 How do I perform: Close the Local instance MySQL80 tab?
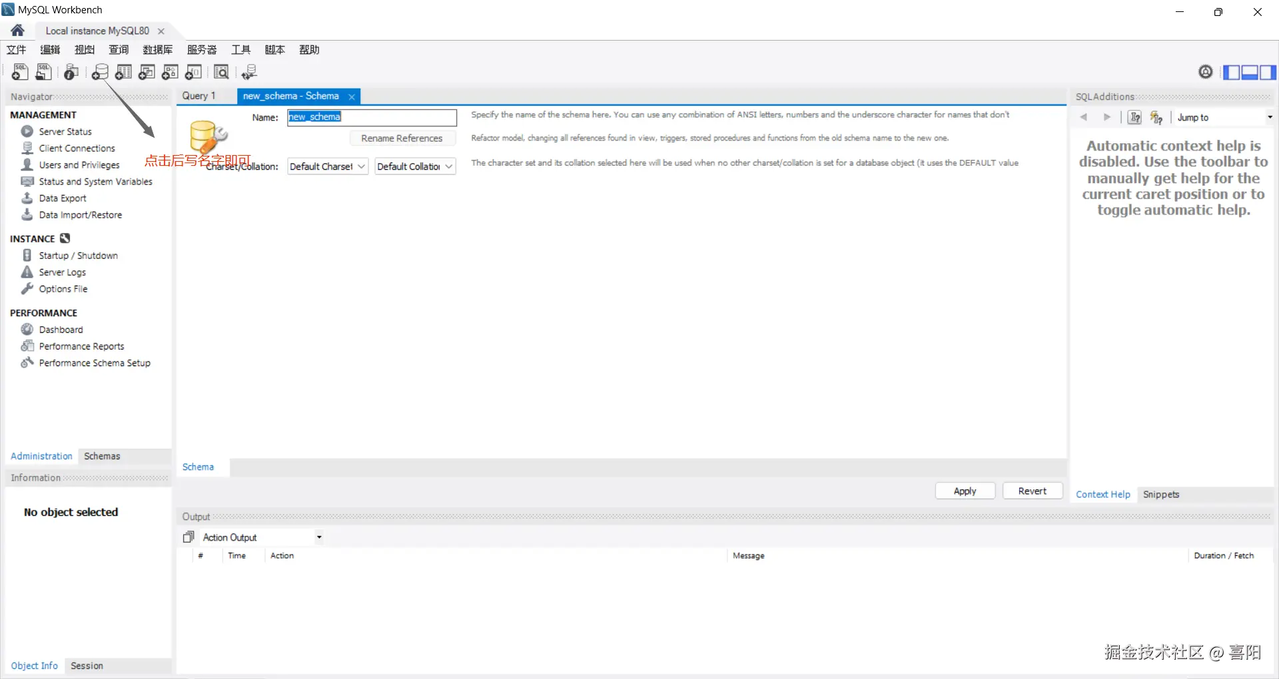tap(161, 31)
